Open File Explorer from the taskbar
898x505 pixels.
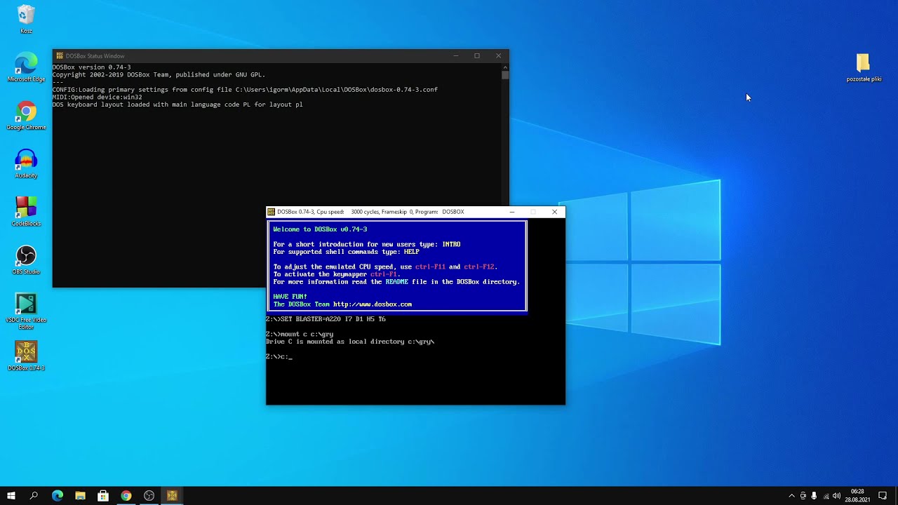(x=80, y=496)
